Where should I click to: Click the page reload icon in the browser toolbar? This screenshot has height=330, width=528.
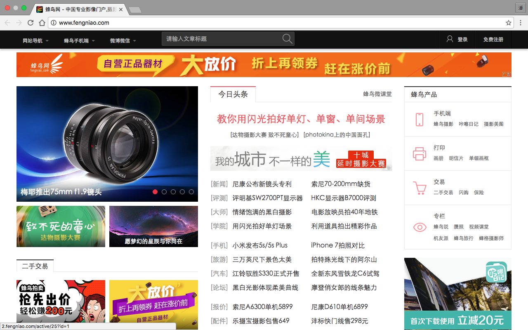pos(30,24)
